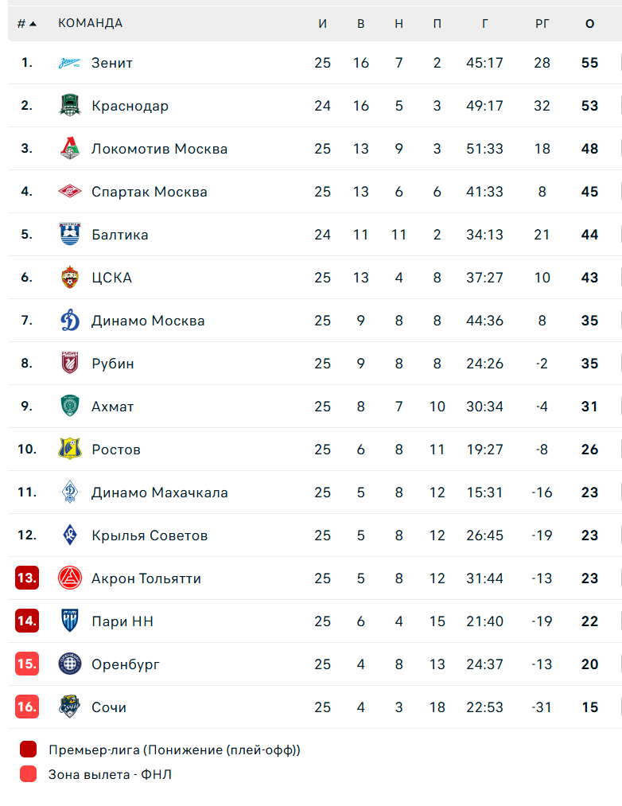The height and width of the screenshot is (806, 622).
Task: Sort by the И games played header
Action: 322,24
